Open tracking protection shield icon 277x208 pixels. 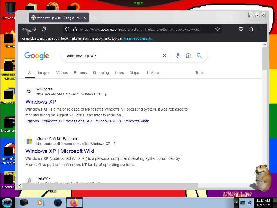click(x=67, y=29)
